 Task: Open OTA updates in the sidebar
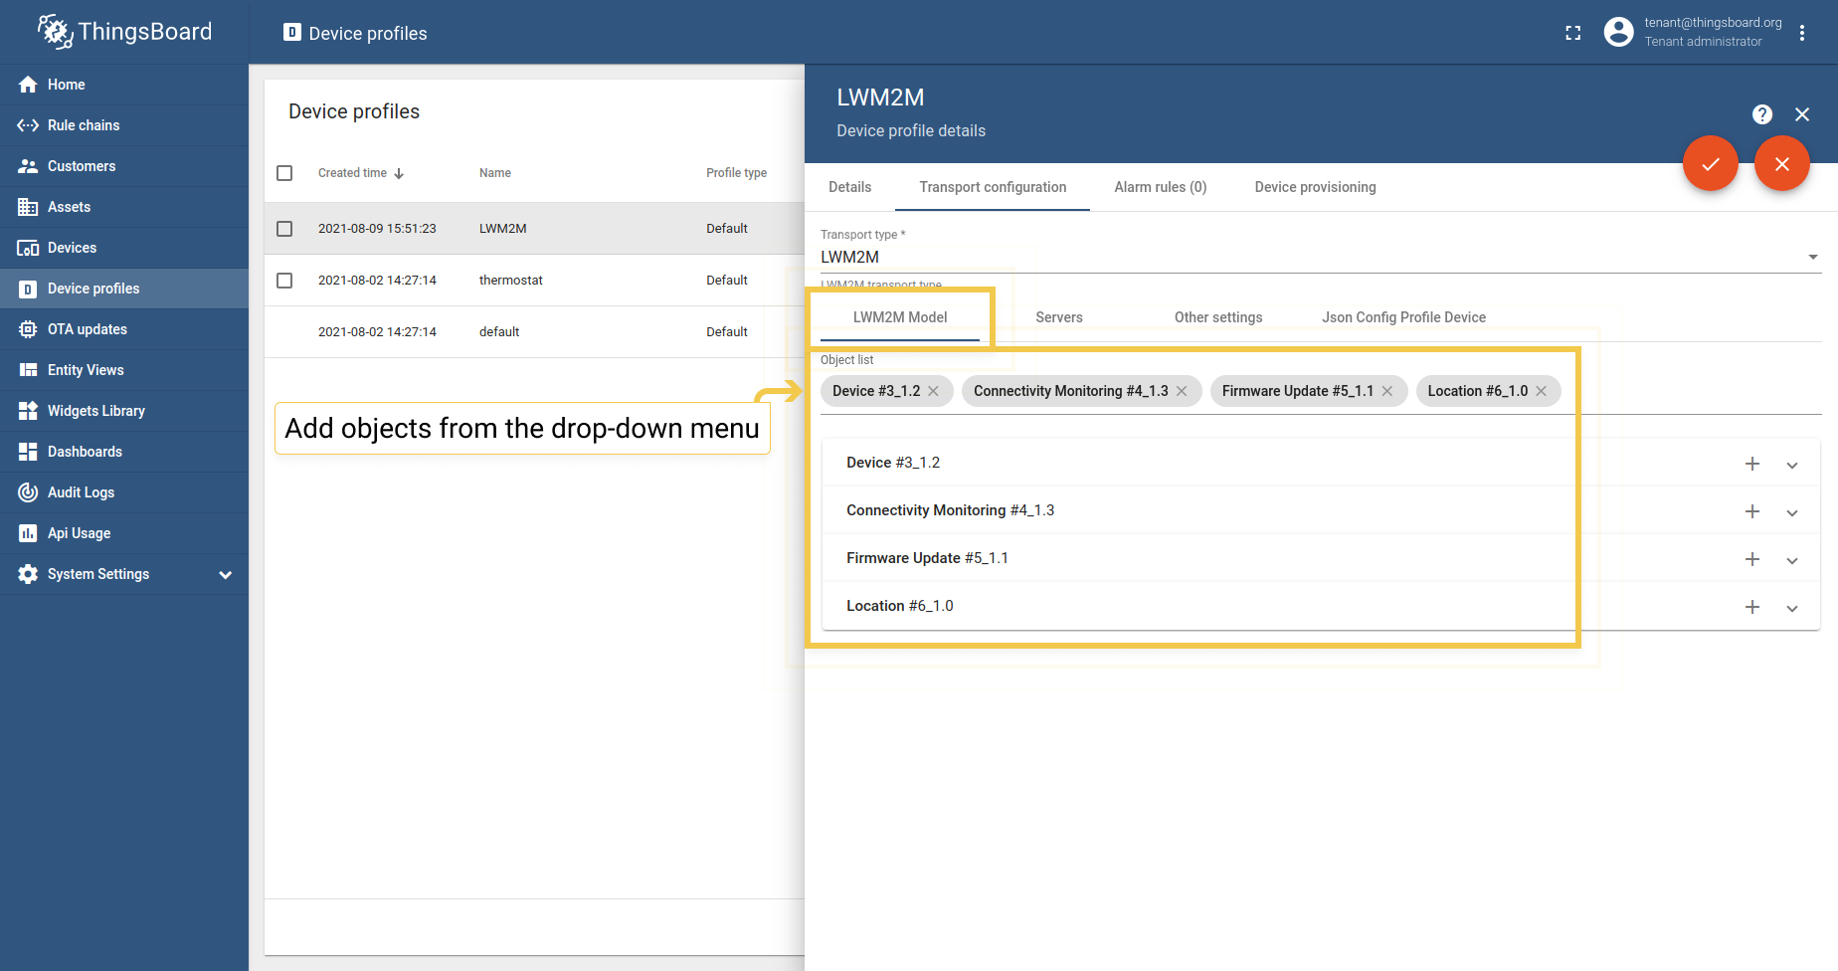pos(124,329)
